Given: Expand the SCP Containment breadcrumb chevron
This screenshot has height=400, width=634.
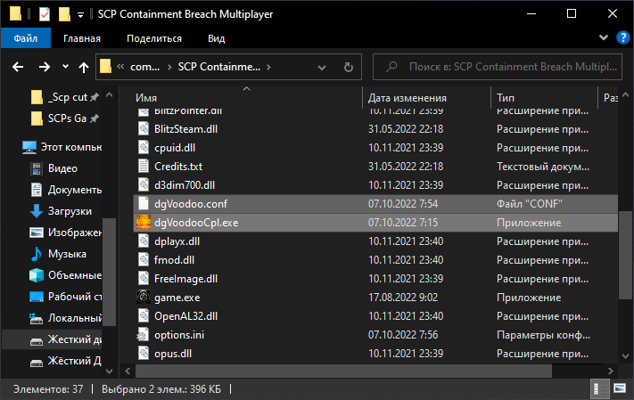Looking at the screenshot, I should point(268,67).
